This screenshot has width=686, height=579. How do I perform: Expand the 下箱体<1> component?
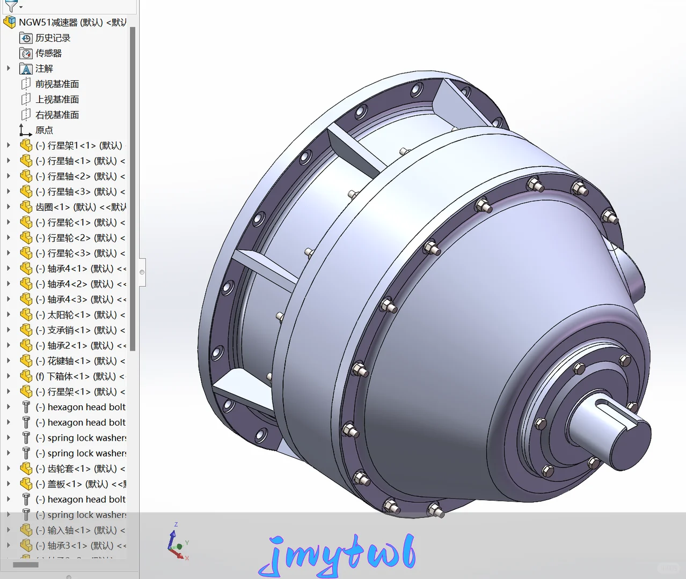pos(9,376)
